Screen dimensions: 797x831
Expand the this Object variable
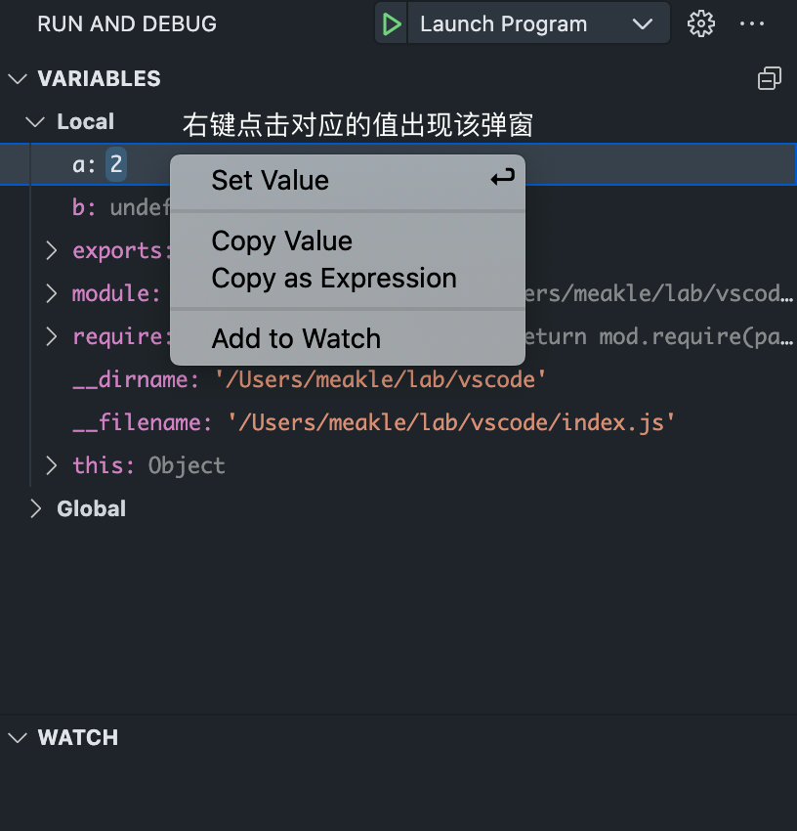coord(53,465)
